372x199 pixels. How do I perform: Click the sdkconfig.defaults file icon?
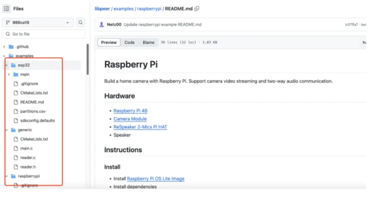(16, 121)
